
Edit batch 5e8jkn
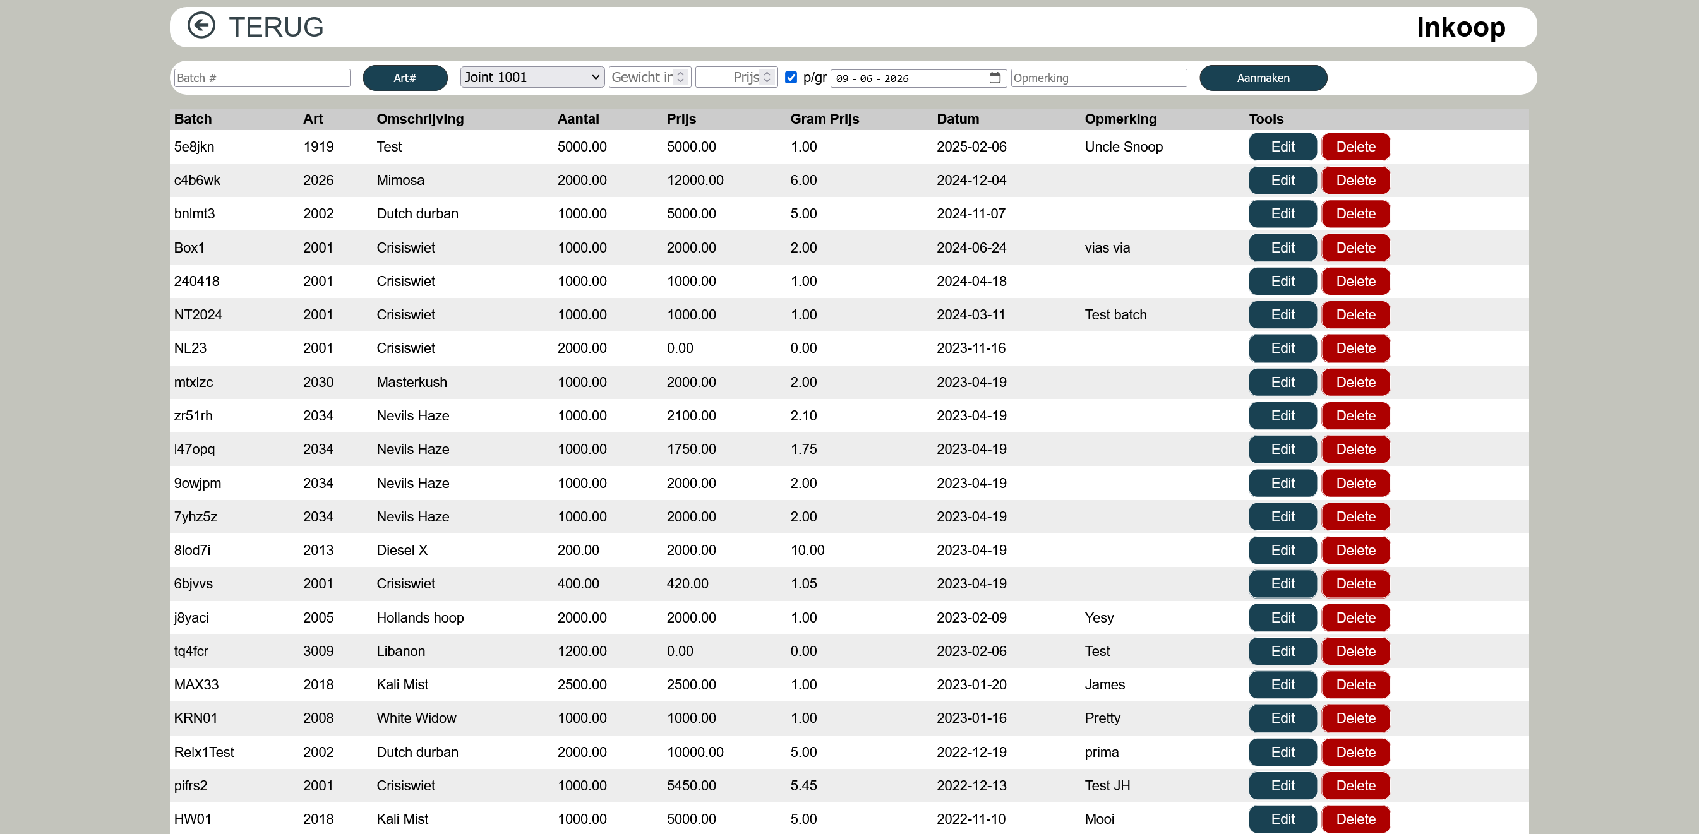pos(1282,146)
